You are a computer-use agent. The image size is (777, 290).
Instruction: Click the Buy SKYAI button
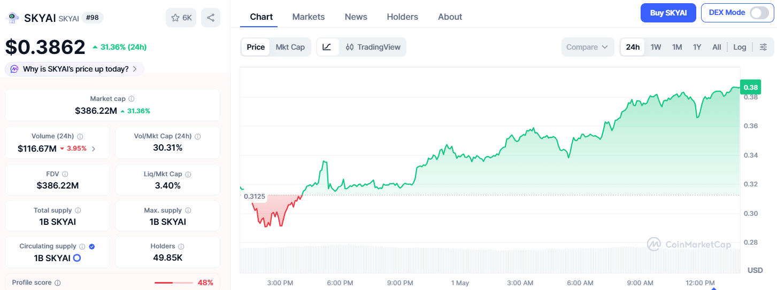[x=668, y=13]
